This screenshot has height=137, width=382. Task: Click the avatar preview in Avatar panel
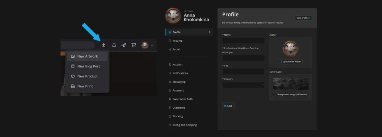click(291, 48)
